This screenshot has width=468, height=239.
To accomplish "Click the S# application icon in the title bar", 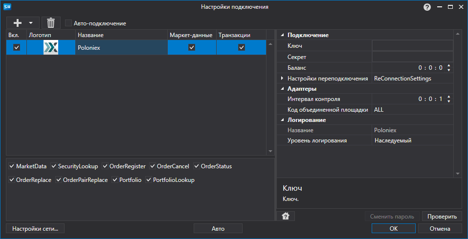I will [x=7, y=7].
